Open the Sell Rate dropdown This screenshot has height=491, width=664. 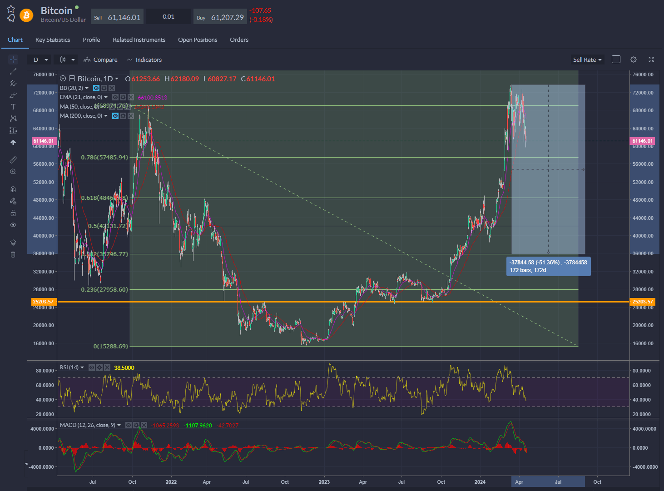coord(587,60)
